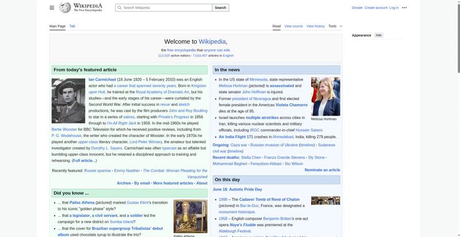The width and height of the screenshot is (460, 237).
Task: Open the Pallas Athena painting thumbnail
Action: (190, 216)
